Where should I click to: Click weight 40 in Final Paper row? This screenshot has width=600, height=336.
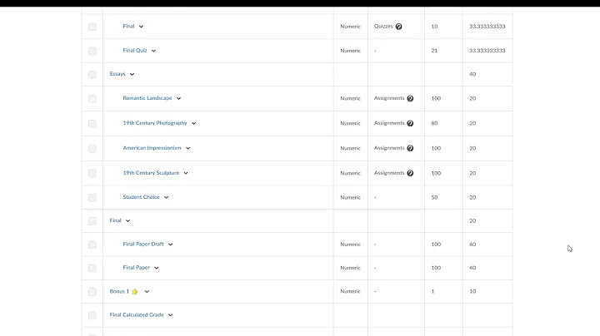click(472, 268)
